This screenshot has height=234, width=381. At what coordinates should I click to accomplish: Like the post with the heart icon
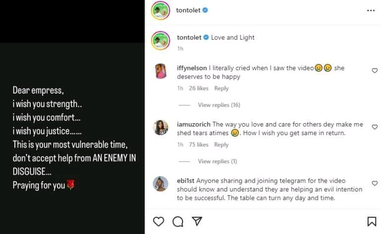pos(158,221)
